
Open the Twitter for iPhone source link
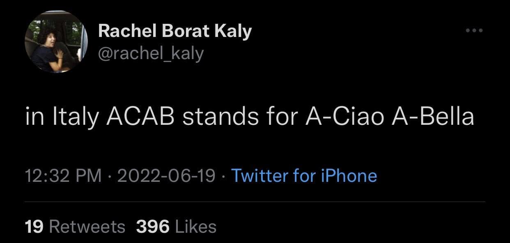click(x=304, y=176)
